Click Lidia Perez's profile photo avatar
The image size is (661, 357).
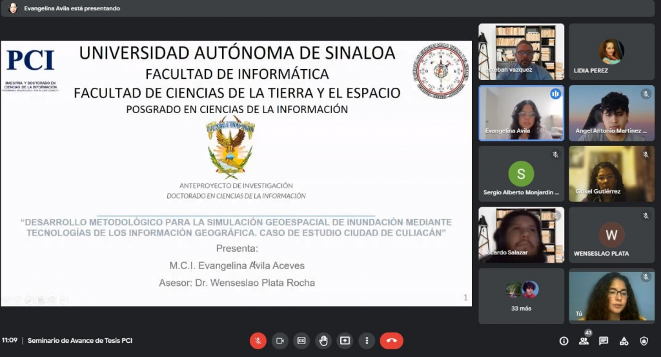[612, 52]
